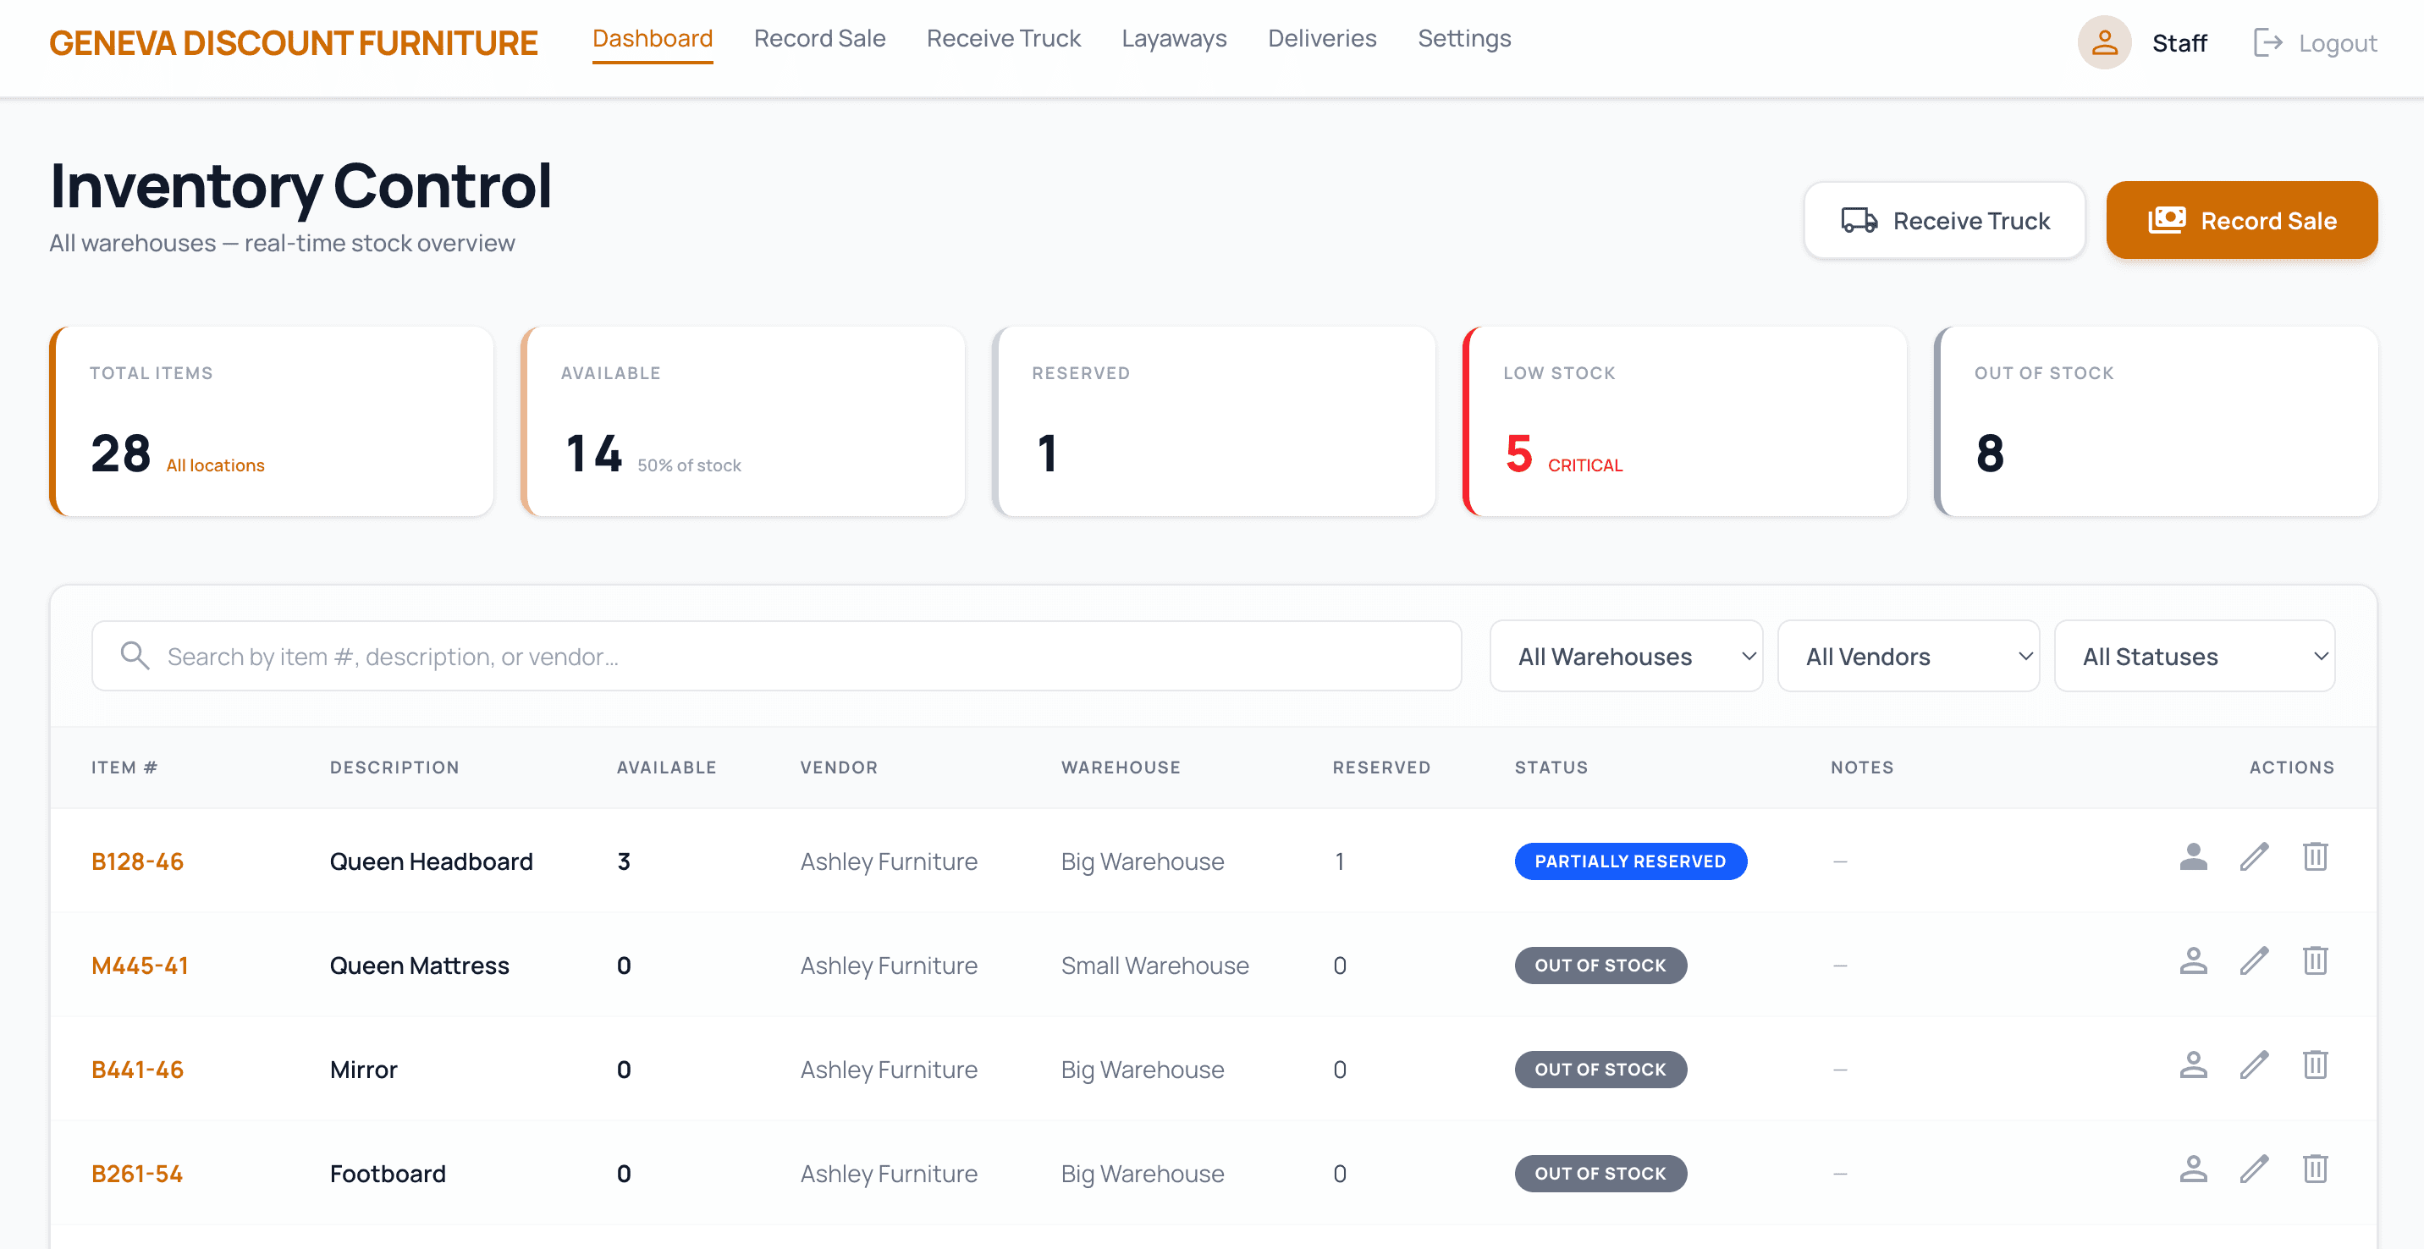Click the Warehouse column header
Screen dimensions: 2424x1249
click(x=1121, y=768)
